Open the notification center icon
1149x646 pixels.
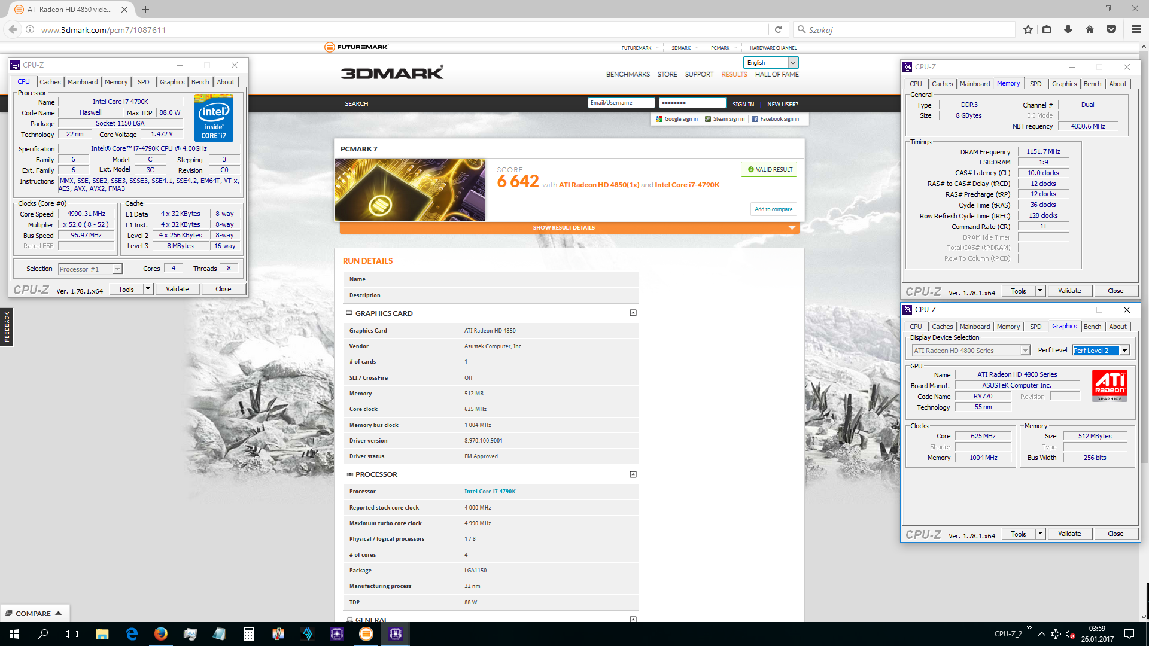1129,634
